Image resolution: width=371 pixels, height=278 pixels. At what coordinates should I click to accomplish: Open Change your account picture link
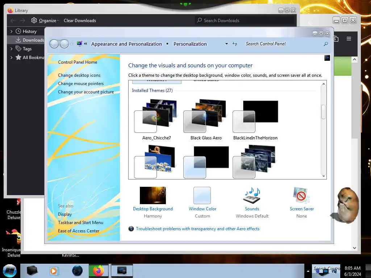[86, 92]
